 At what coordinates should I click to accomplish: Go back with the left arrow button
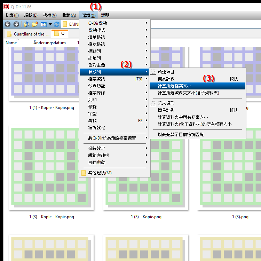click(8, 24)
